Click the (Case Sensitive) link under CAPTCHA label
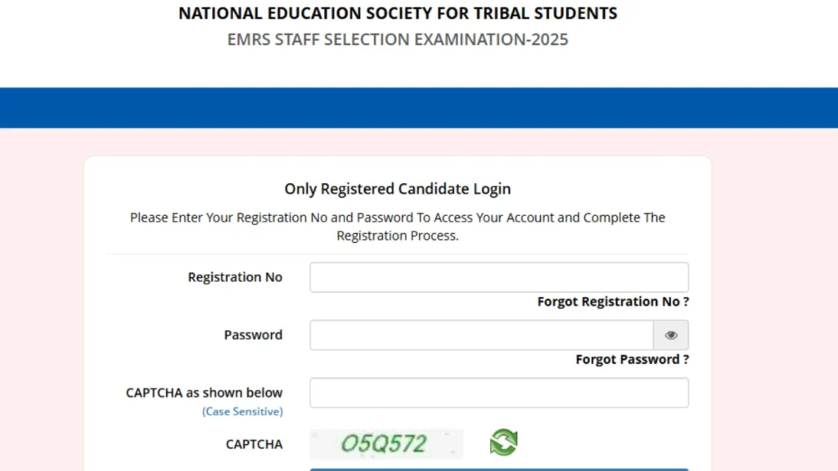The height and width of the screenshot is (471, 838). tap(242, 411)
